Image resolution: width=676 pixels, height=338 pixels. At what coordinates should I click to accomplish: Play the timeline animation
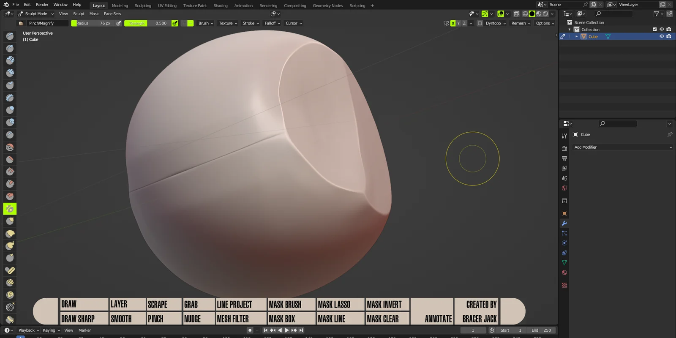click(287, 330)
